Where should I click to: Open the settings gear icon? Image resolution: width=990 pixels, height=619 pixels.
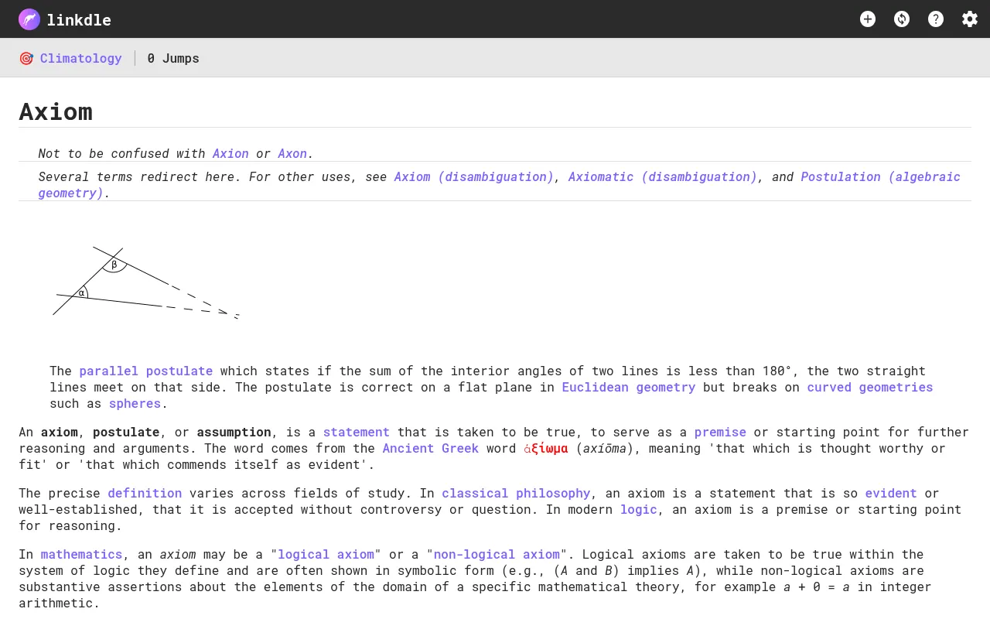coord(970,19)
